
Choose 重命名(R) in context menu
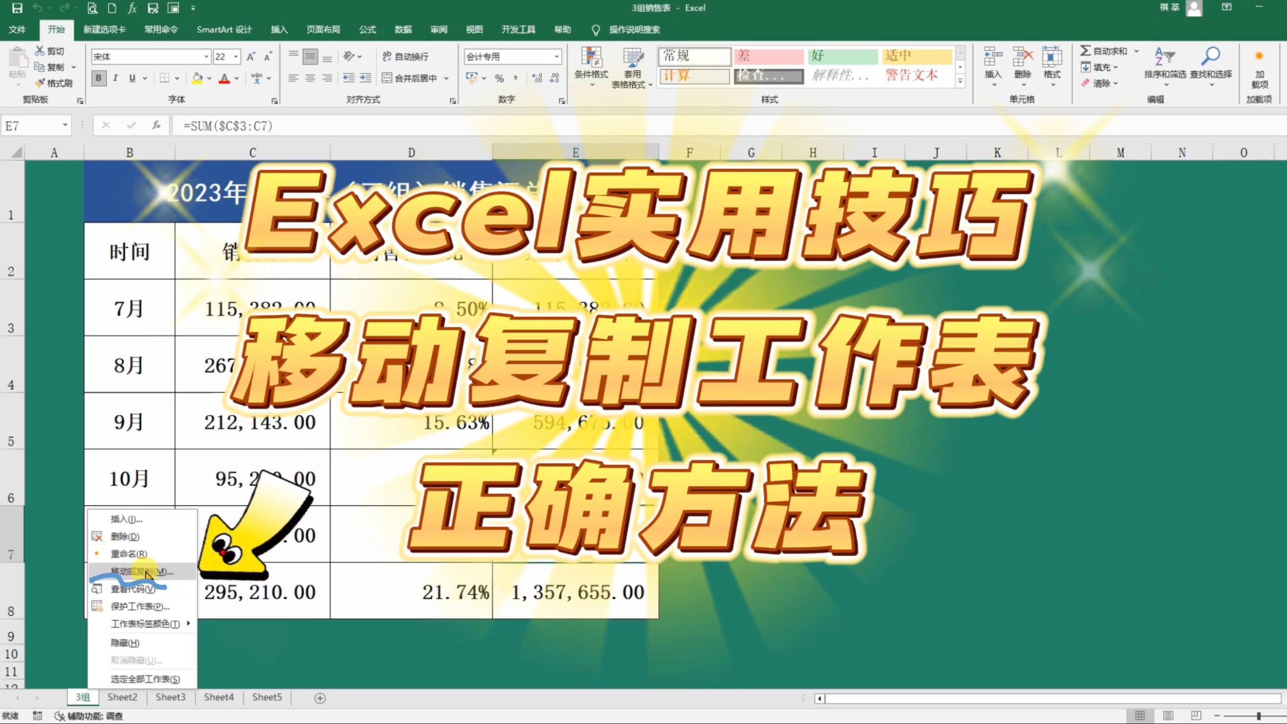point(142,554)
